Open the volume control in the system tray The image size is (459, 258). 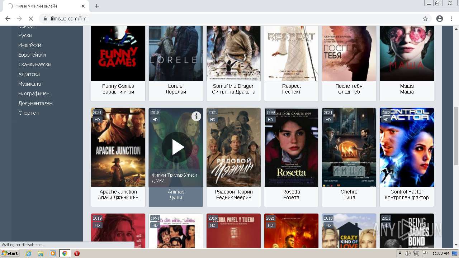[408, 253]
